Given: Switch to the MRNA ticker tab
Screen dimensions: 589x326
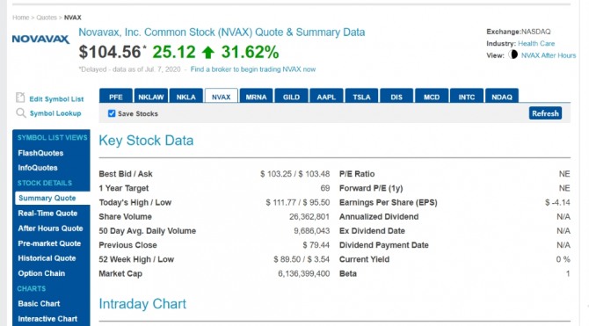Looking at the screenshot, I should click(256, 96).
